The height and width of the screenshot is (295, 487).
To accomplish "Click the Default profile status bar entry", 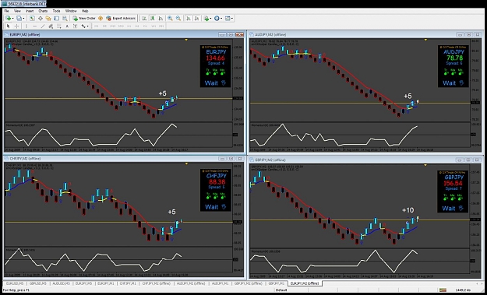I will [x=281, y=290].
